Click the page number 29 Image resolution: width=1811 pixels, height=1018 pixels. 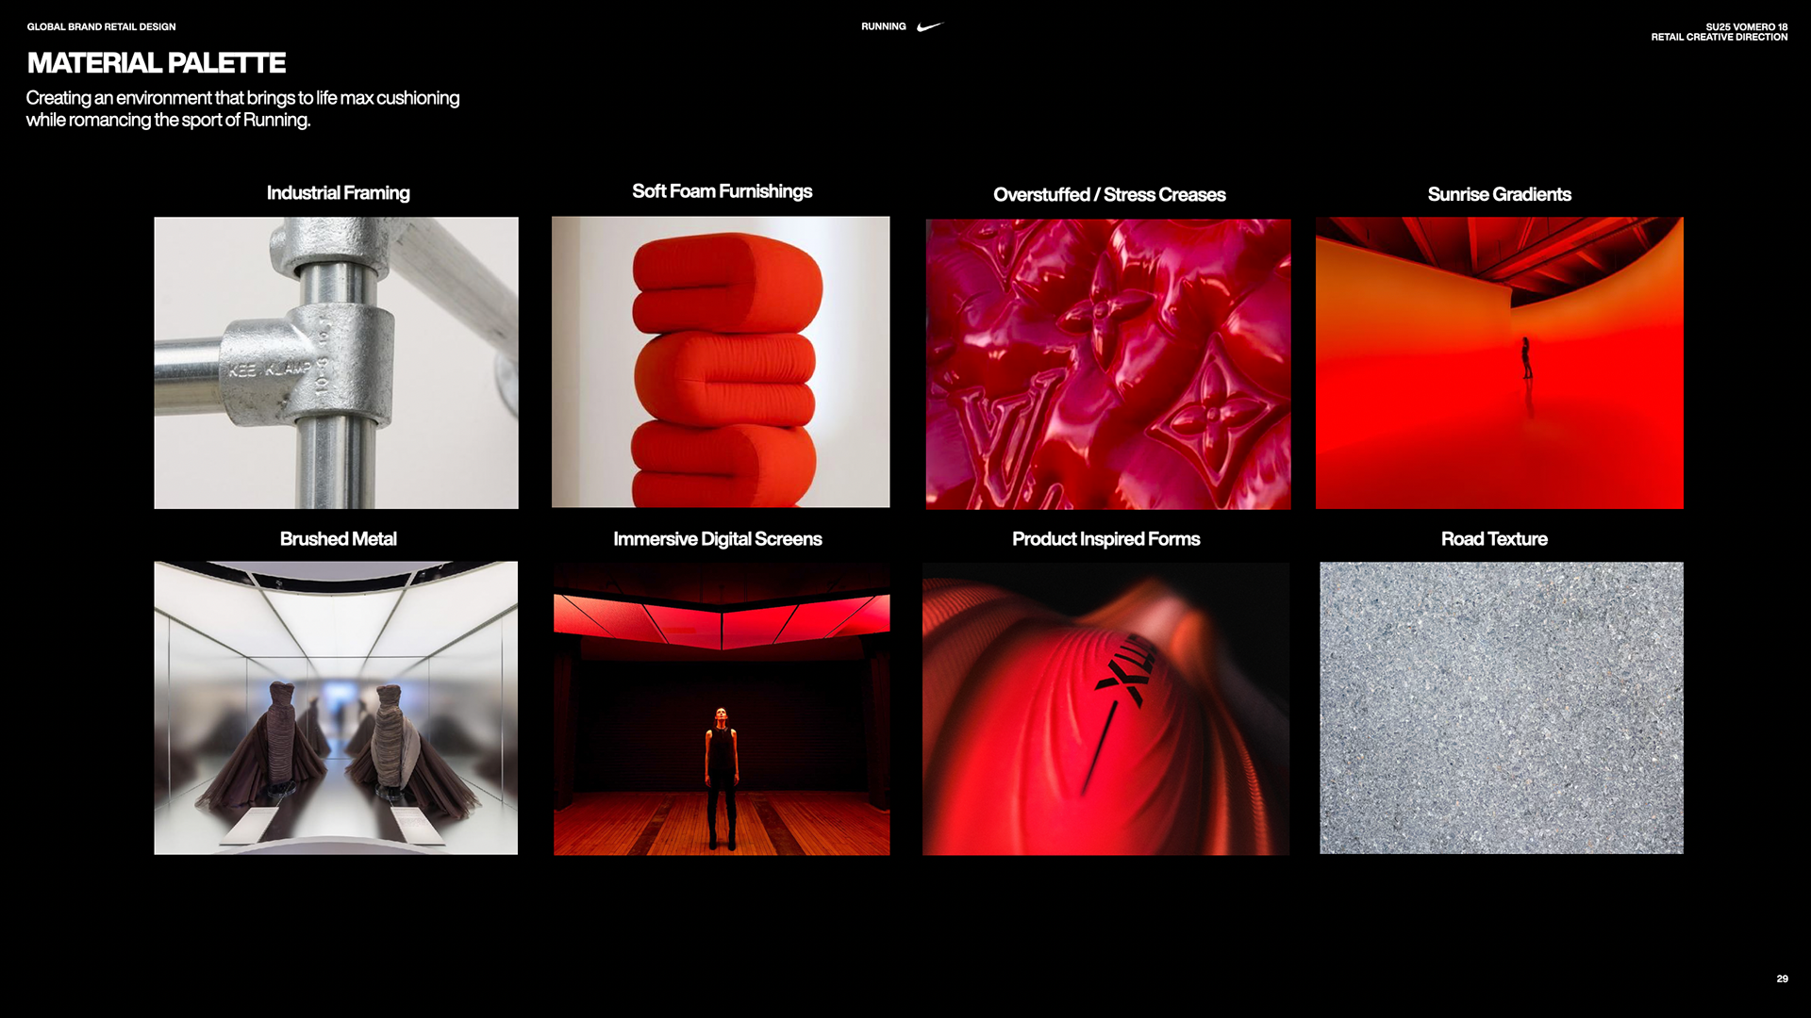[1782, 978]
